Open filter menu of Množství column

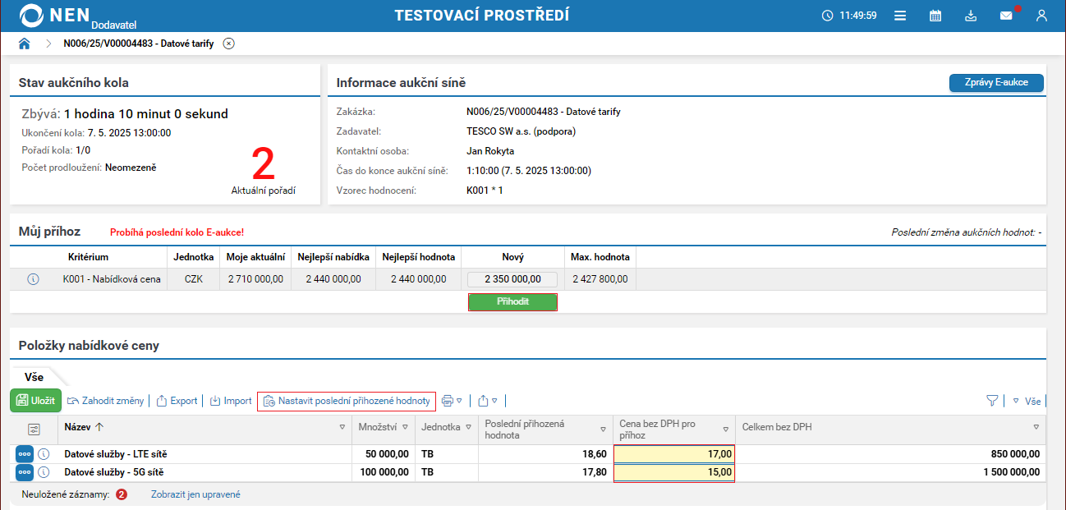405,428
